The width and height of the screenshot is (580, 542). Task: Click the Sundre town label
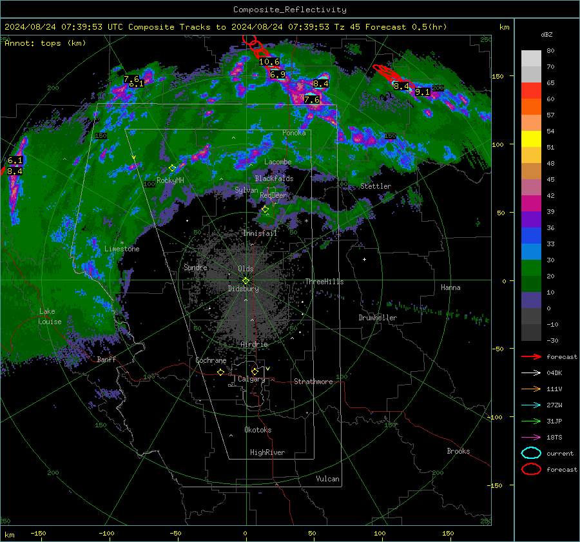click(195, 267)
